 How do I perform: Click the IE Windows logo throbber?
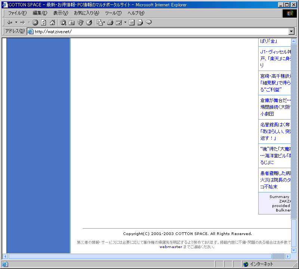289,13
